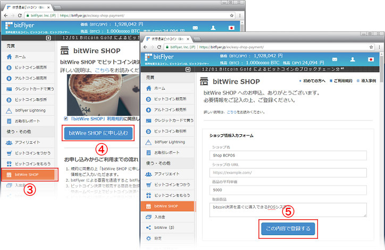Toggle bitWire SHOP 利用規約 agreement checkbox
The height and width of the screenshot is (250, 385).
pos(66,119)
